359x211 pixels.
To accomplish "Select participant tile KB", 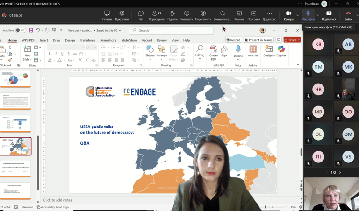I will tap(318, 44).
